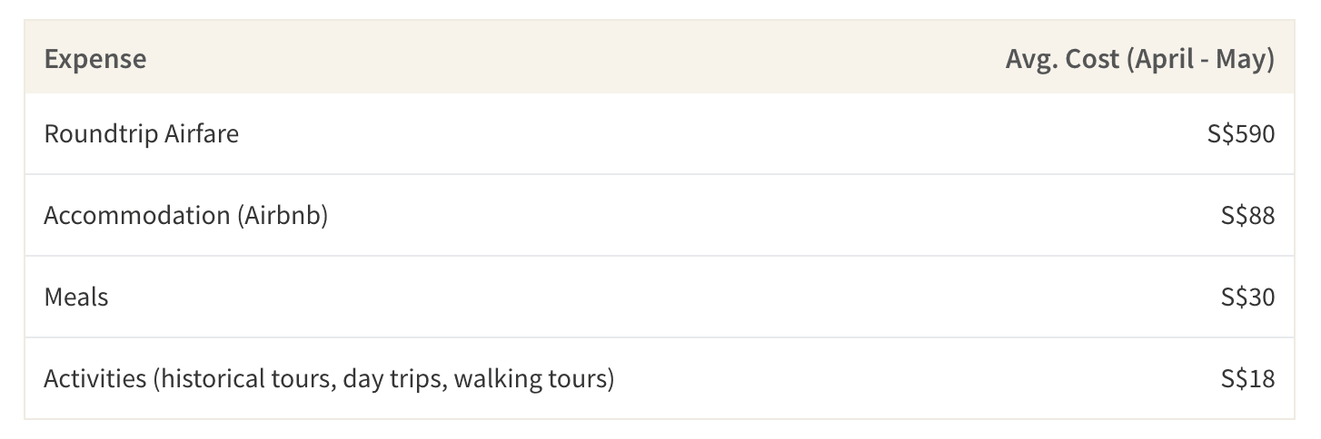The height and width of the screenshot is (439, 1321).
Task: Select the Activities (historical tours) label
Action: 329,379
